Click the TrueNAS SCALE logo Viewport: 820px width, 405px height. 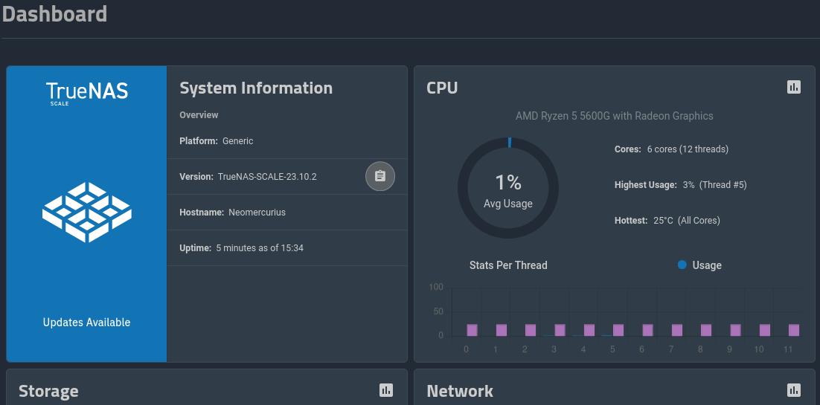[x=87, y=94]
